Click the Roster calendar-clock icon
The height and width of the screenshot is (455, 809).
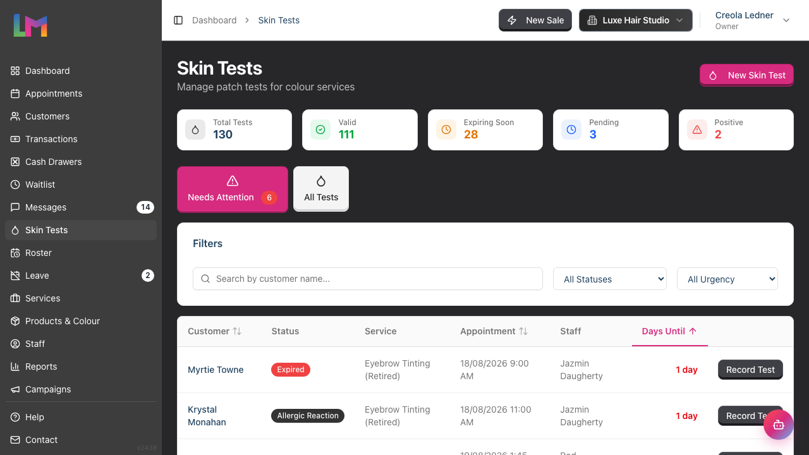(x=15, y=253)
